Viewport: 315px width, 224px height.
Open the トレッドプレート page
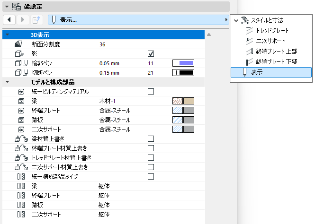coord(272,30)
